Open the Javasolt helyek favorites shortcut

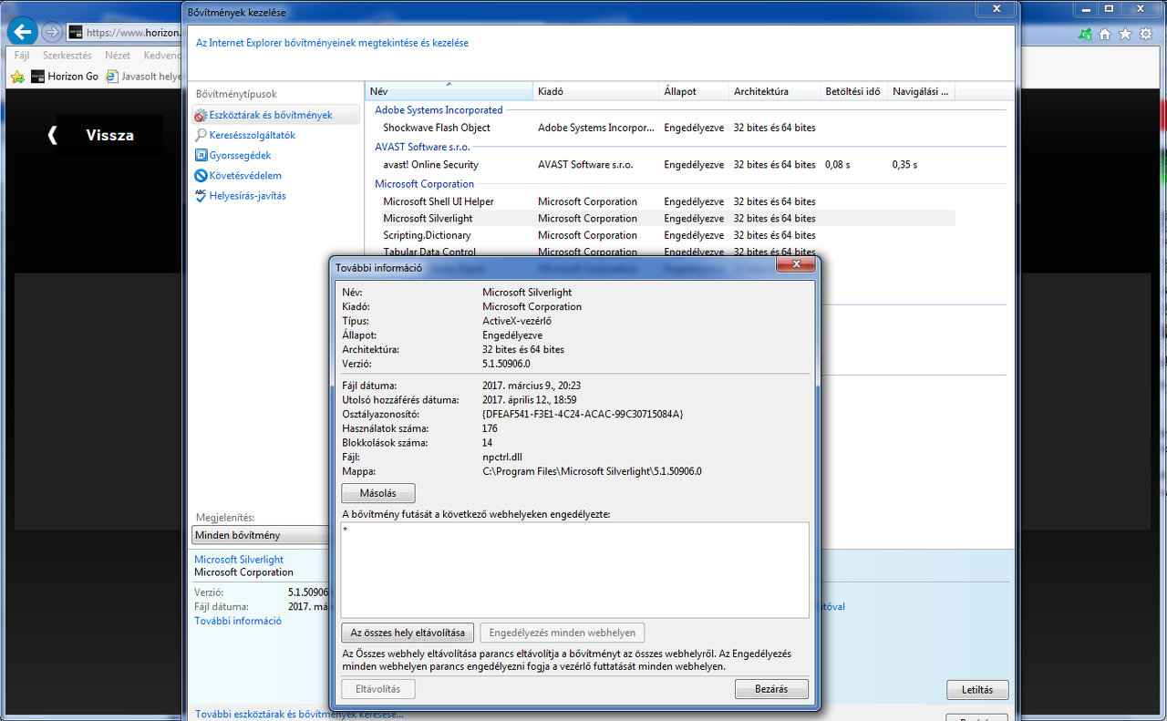click(144, 77)
